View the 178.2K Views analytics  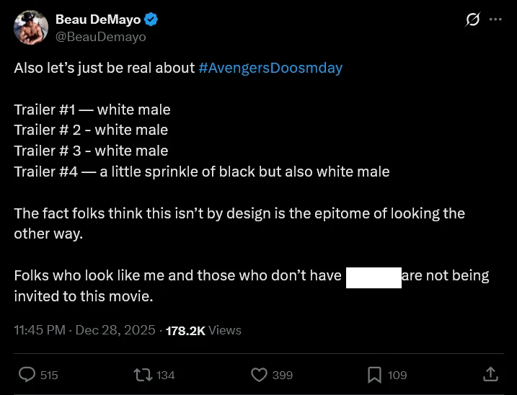[203, 330]
